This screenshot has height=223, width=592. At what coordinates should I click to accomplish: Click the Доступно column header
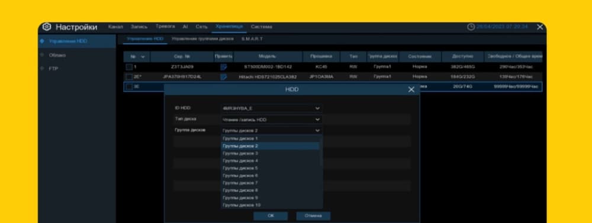click(x=462, y=57)
